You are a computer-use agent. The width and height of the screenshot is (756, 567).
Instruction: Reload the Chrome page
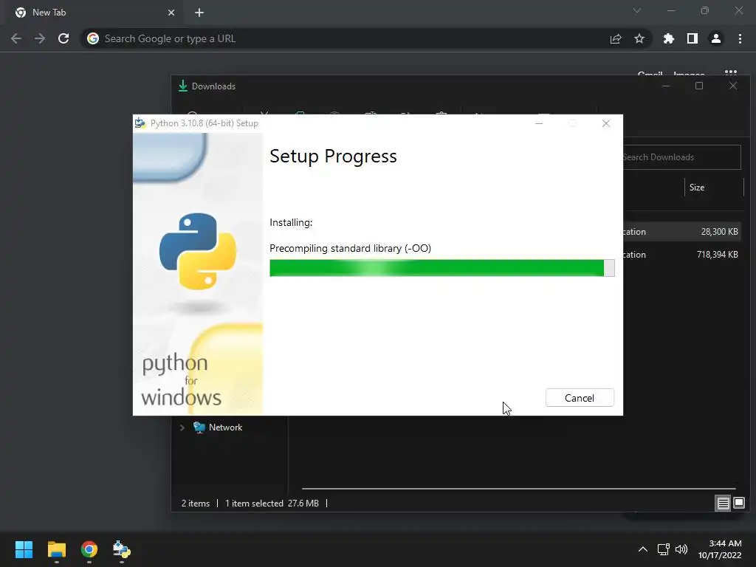coord(63,38)
